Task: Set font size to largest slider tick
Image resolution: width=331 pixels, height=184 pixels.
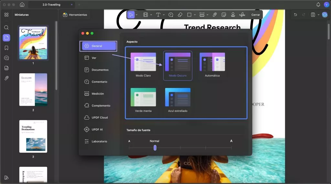Action: 231,148
